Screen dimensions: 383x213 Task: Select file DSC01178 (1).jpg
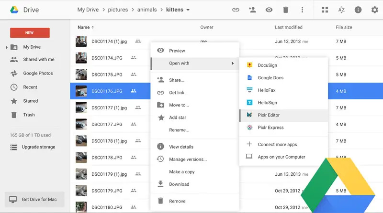coord(109,141)
